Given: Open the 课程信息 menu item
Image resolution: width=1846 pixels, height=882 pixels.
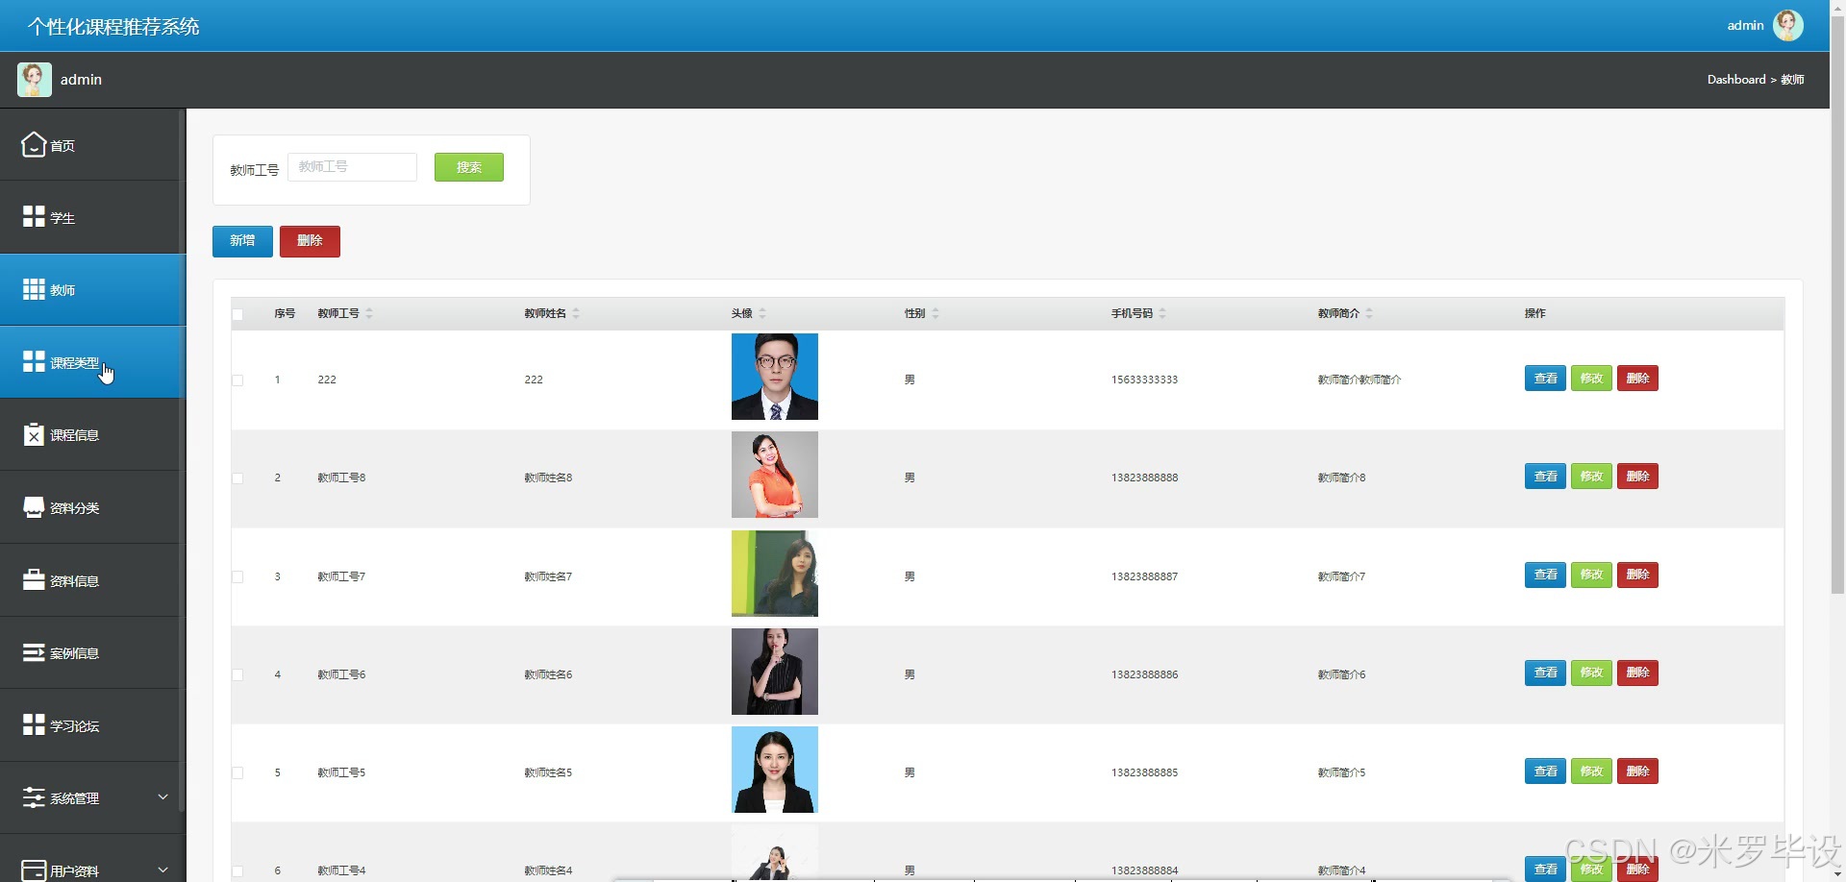Looking at the screenshot, I should (92, 434).
